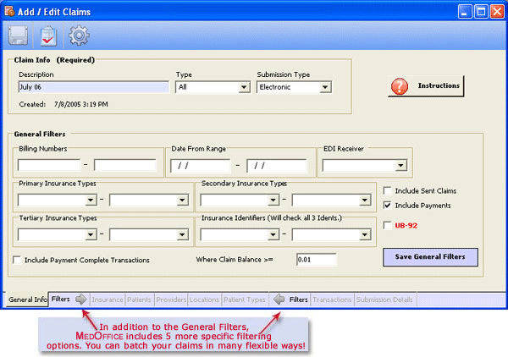Check Include Payment Complete Transactions
508x357 pixels.
coord(18,260)
